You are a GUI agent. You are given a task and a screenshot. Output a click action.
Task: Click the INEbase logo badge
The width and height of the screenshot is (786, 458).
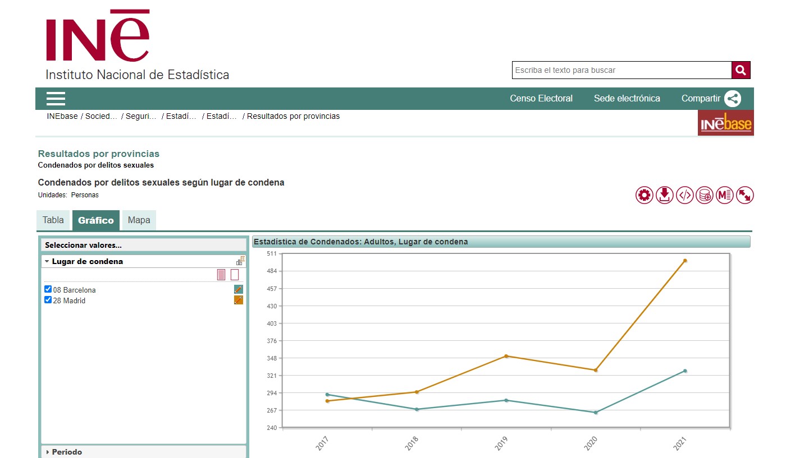click(725, 123)
